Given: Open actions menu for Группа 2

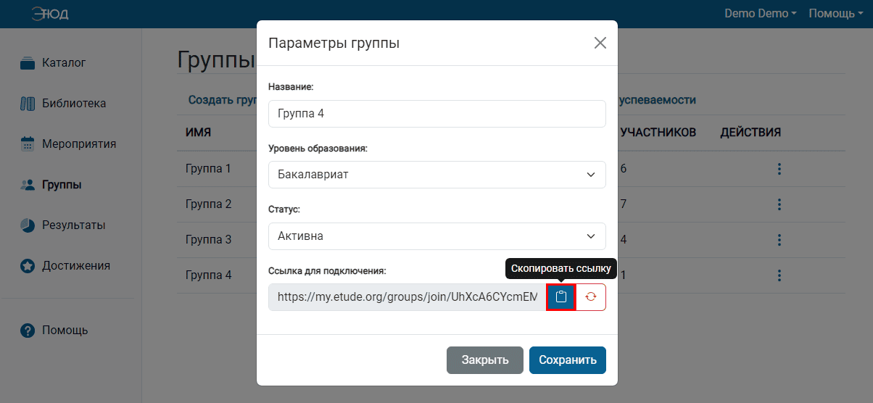Looking at the screenshot, I should pyautogui.click(x=779, y=204).
